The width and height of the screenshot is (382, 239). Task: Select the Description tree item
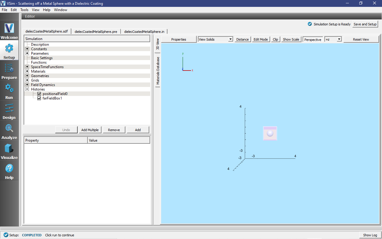[40, 45]
